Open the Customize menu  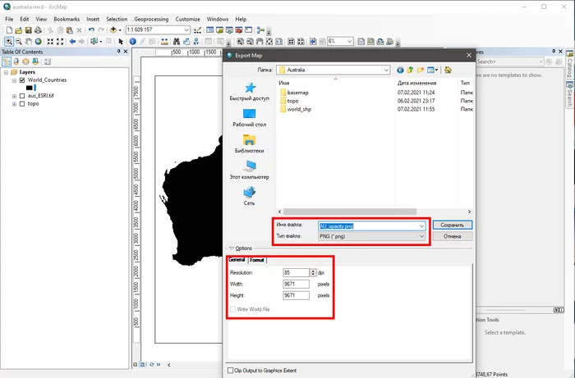(x=187, y=19)
